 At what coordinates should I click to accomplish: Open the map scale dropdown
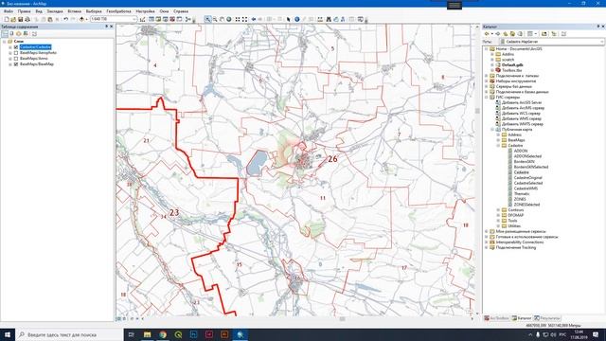point(134,19)
